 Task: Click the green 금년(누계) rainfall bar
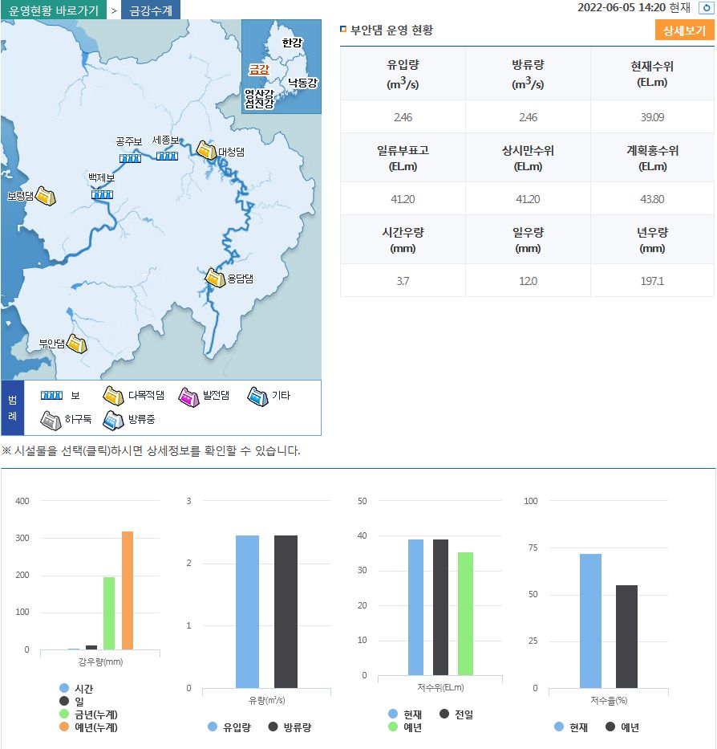click(x=109, y=613)
